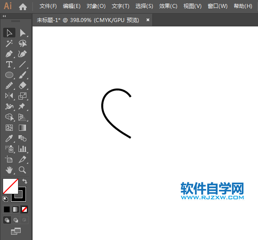Apply solid Color mode button
Viewport: 258px width, 240px height.
click(x=7, y=209)
